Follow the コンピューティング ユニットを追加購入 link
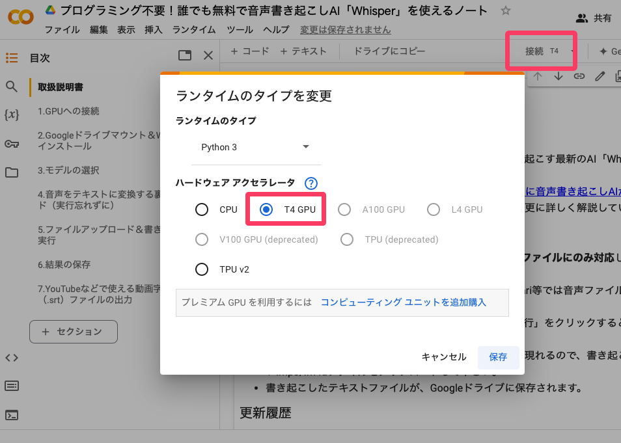 click(x=403, y=302)
